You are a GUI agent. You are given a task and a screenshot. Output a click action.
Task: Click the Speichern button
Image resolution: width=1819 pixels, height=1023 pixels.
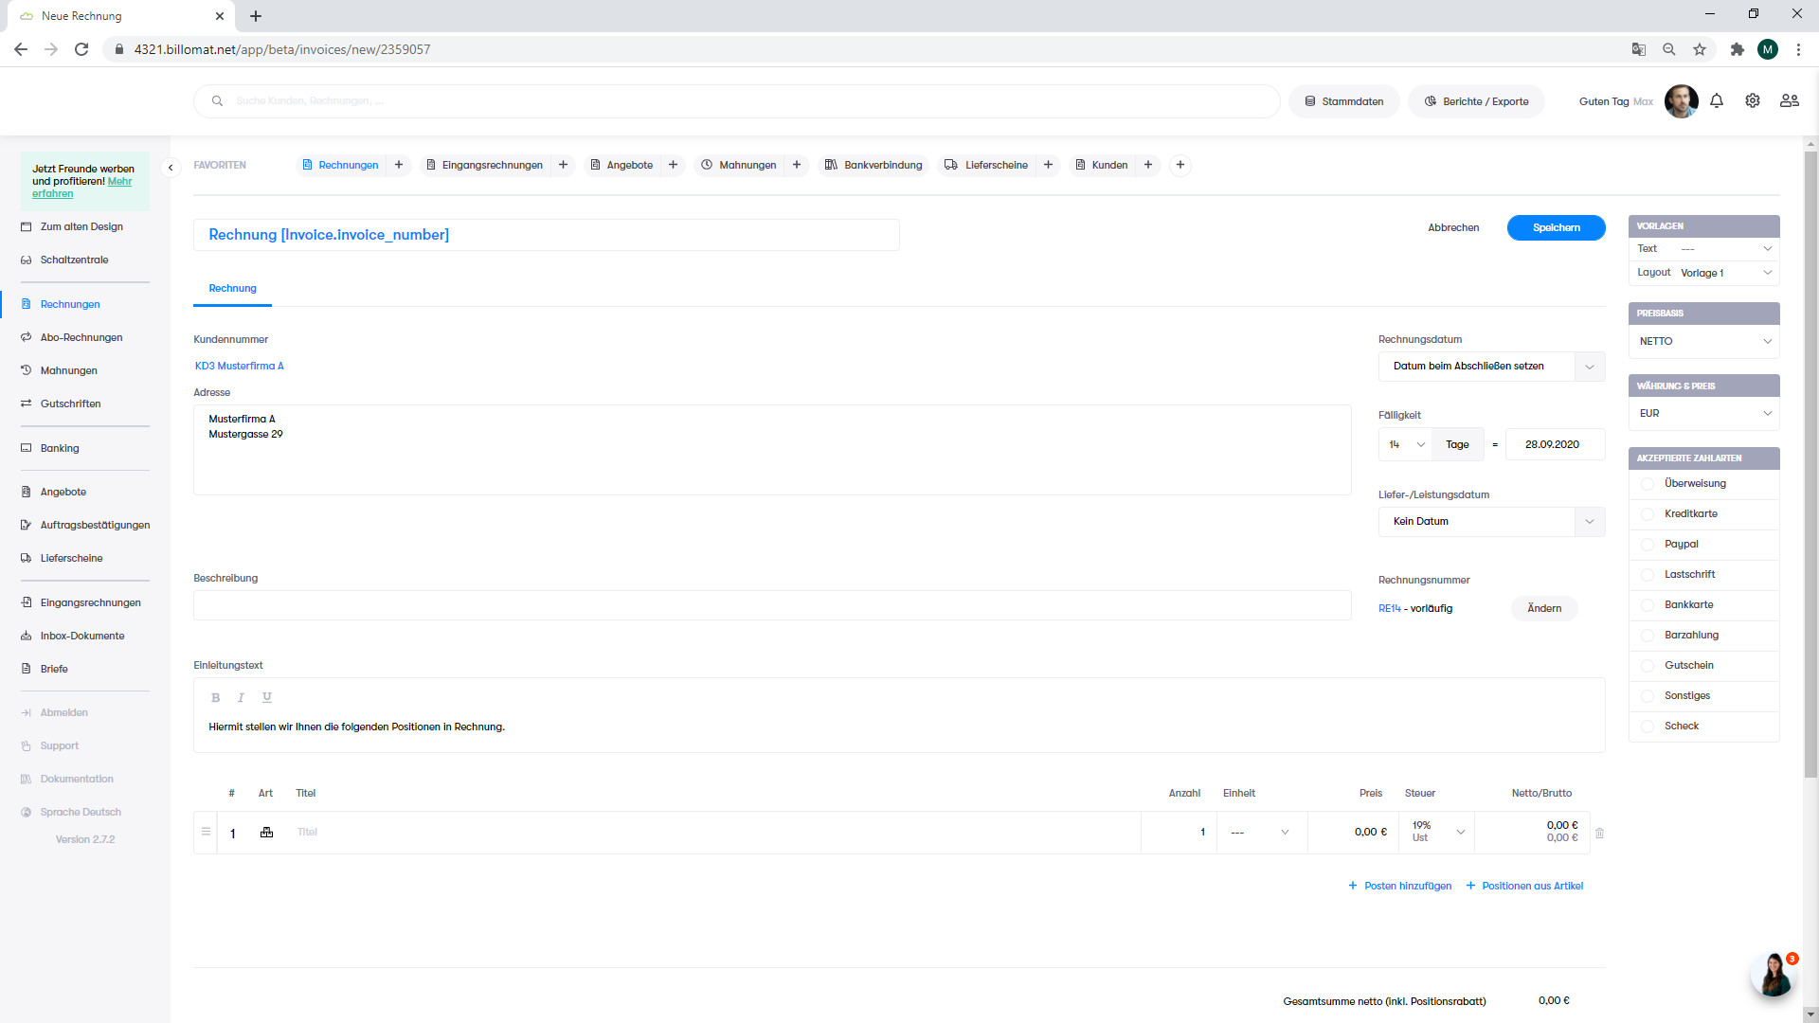coord(1556,228)
